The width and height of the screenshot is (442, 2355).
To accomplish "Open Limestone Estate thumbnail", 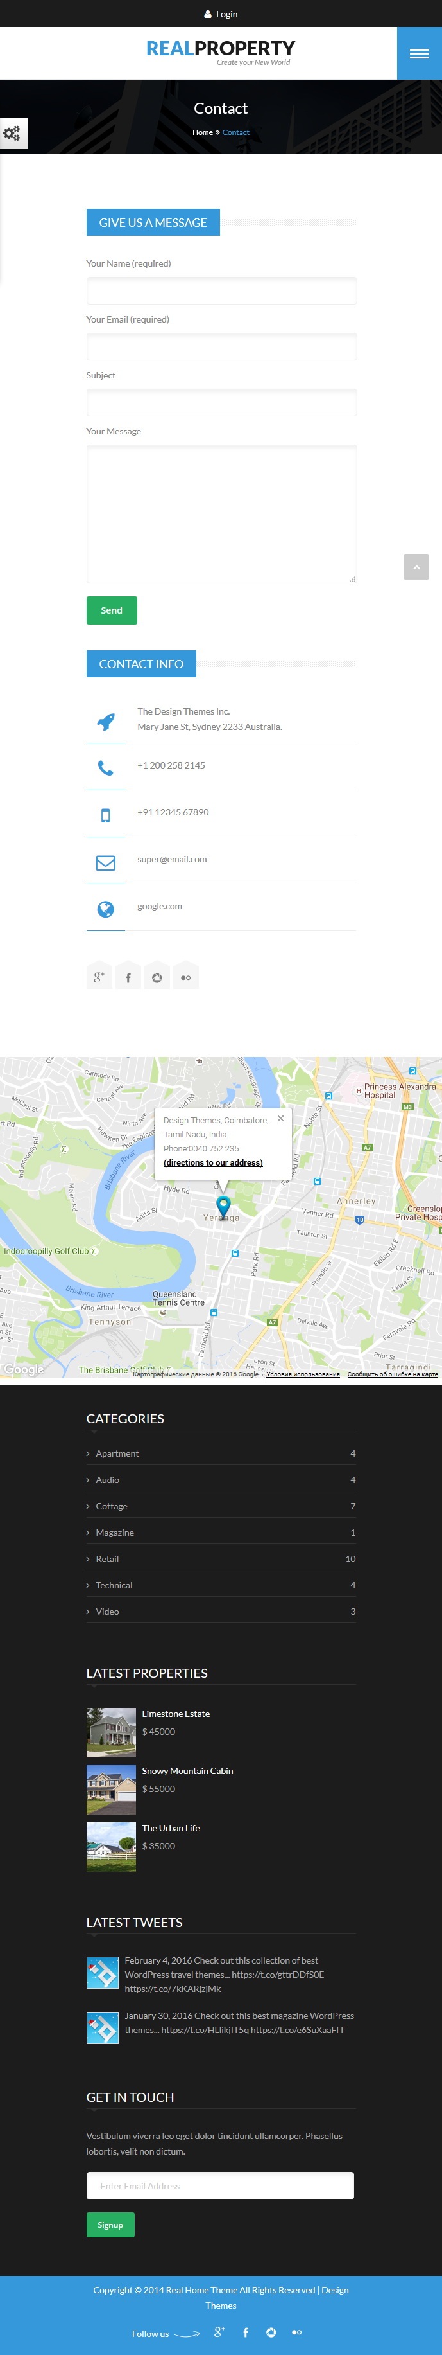I will click(112, 1732).
